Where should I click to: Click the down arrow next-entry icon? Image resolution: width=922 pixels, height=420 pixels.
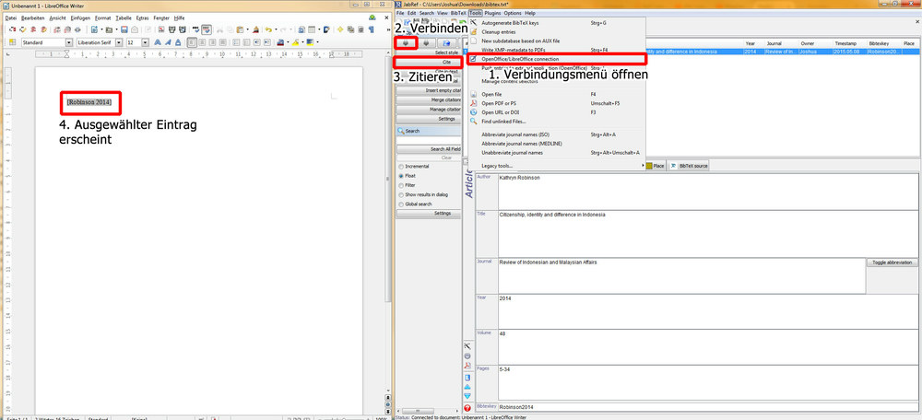point(468,394)
